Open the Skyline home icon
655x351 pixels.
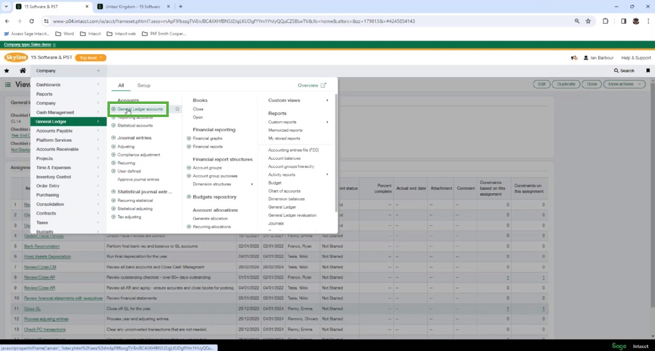[x=22, y=70]
